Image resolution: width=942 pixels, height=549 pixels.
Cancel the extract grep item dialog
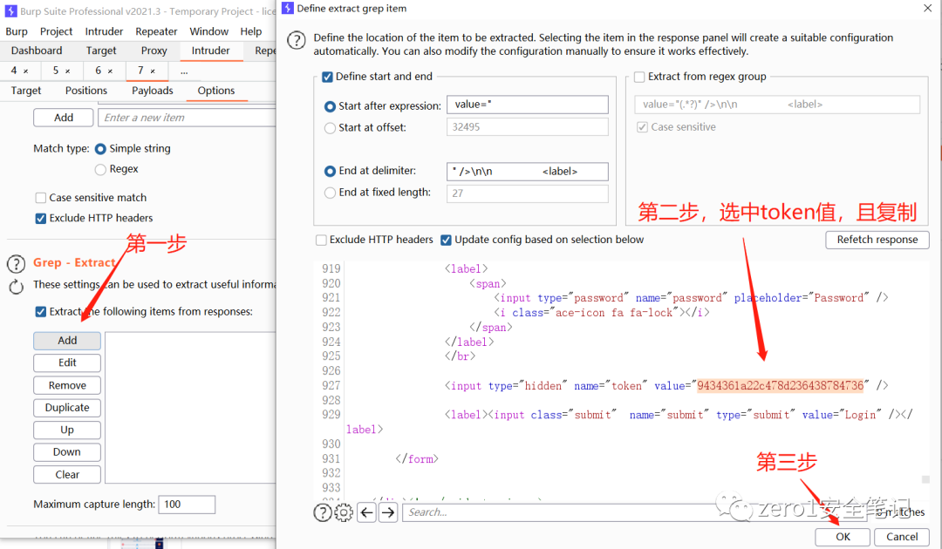(902, 537)
